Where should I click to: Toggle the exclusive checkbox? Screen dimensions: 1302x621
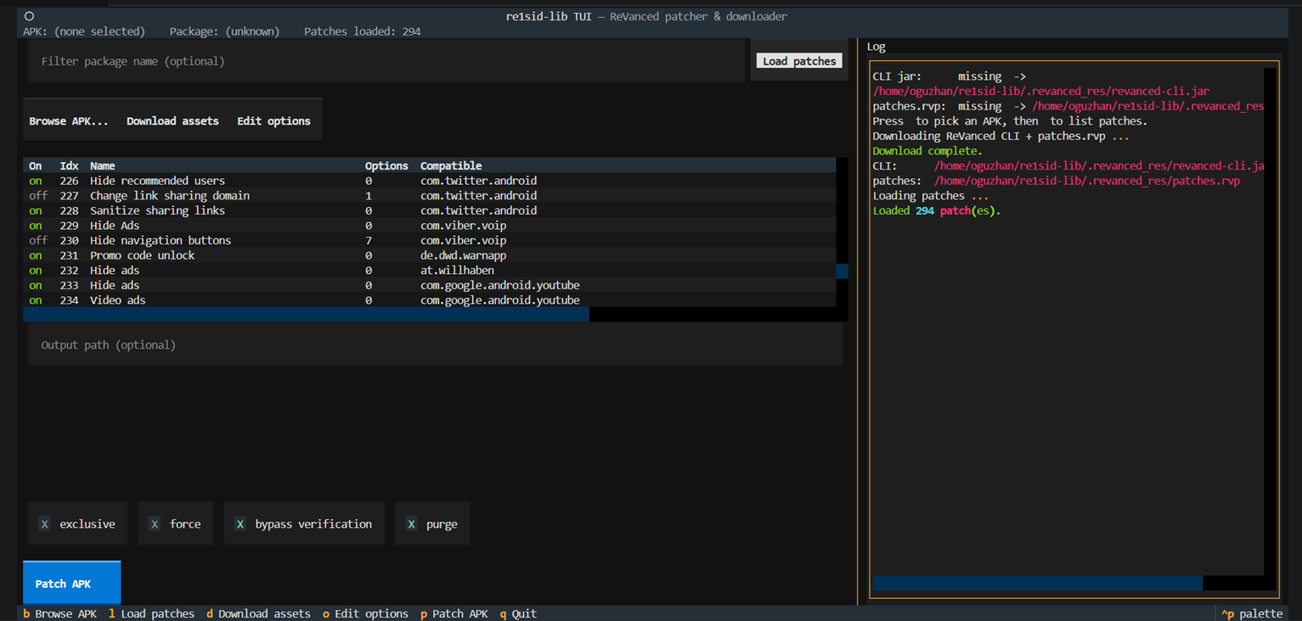(77, 524)
